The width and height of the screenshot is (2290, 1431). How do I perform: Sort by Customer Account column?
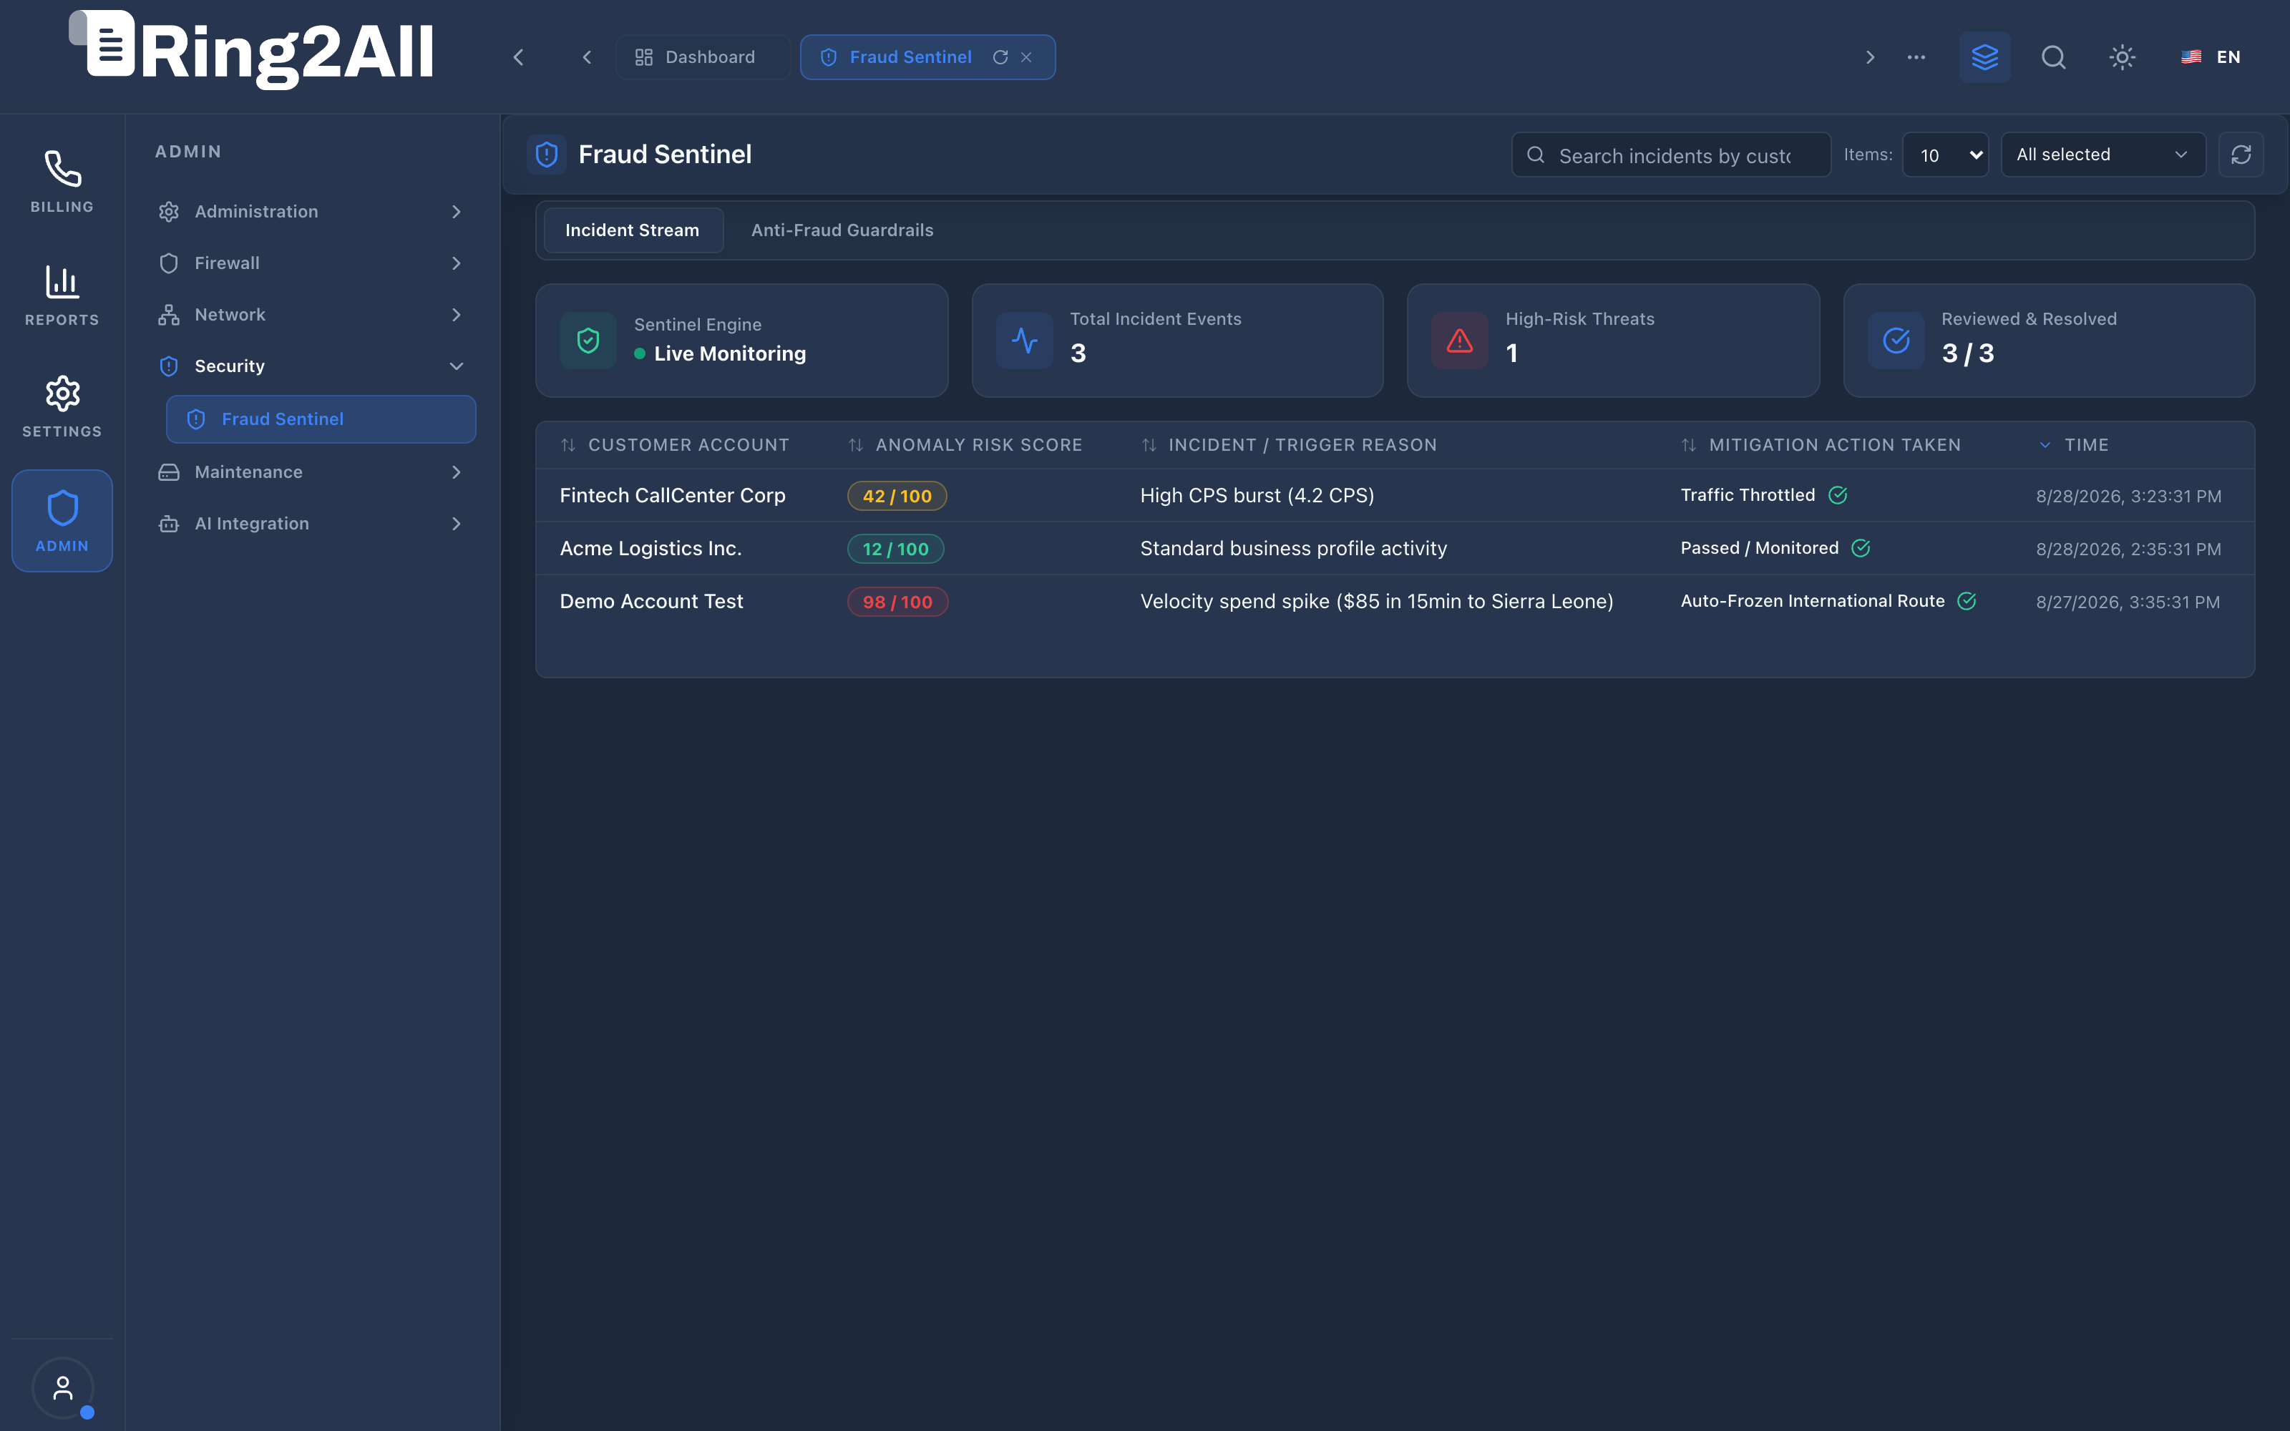tap(675, 445)
